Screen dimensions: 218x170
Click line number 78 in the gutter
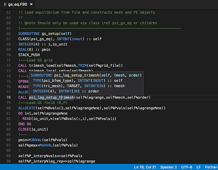(x=9, y=97)
